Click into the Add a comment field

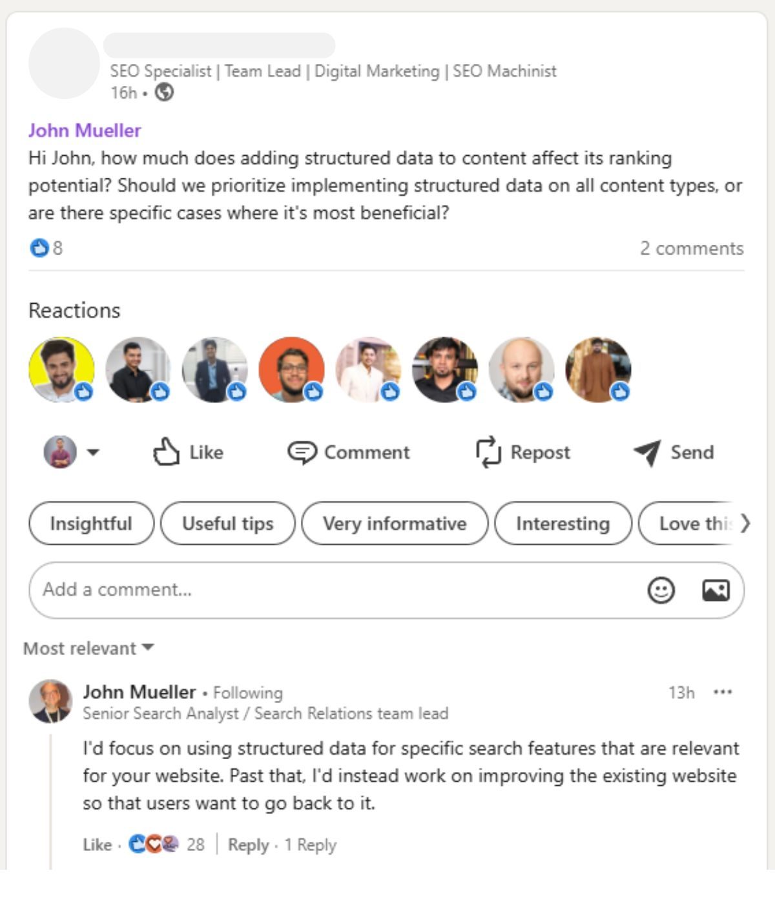click(x=323, y=590)
